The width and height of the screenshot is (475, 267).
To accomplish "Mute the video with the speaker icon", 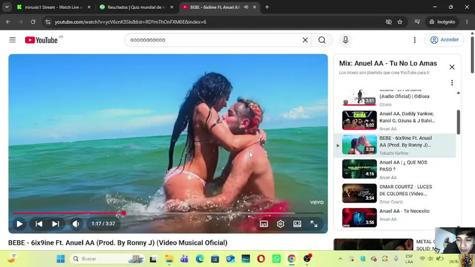I will 76,224.
